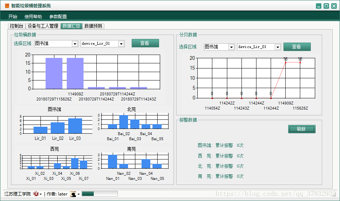Viewport: 340px width, 201px height.
Task: Open dropdown arrow beside author avatar
Action: click(x=78, y=194)
